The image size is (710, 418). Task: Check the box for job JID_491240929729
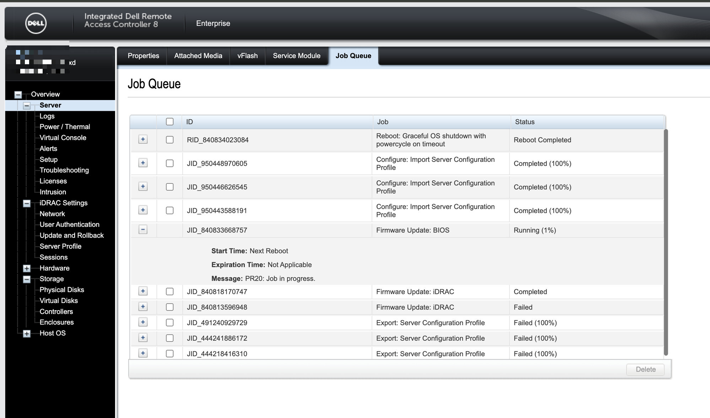(x=170, y=323)
